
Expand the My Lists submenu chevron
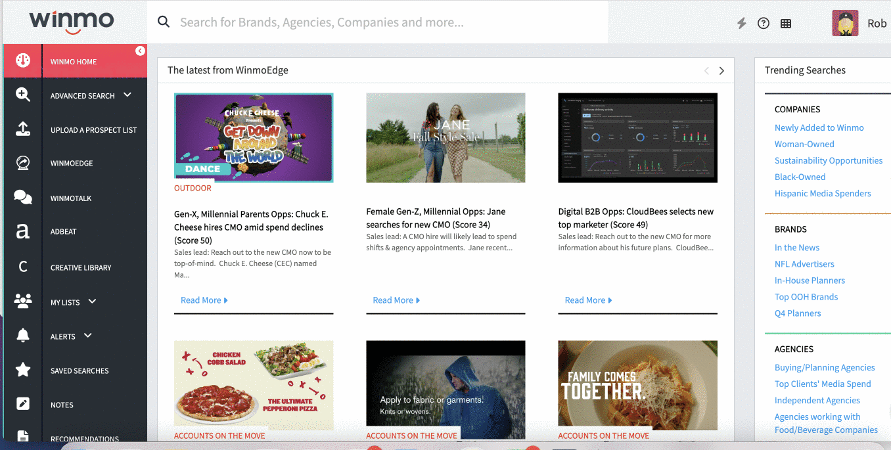coord(92,302)
